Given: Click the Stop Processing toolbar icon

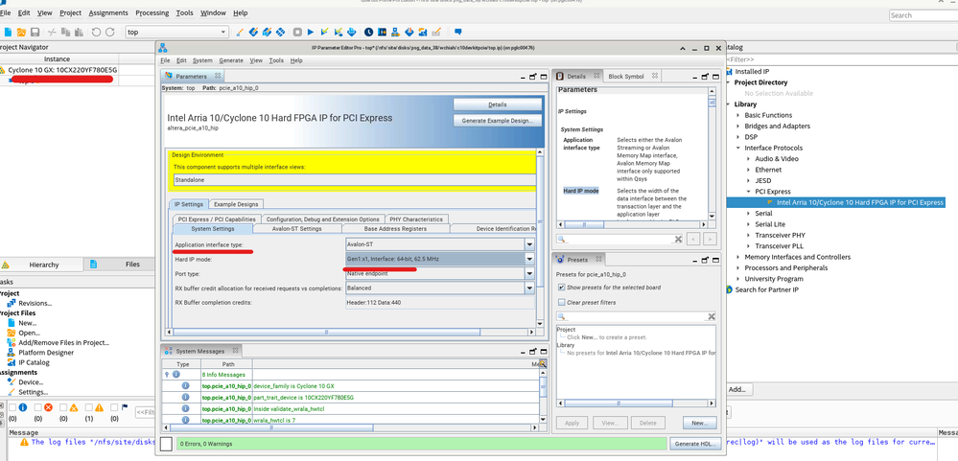Looking at the screenshot, I should tap(297, 32).
